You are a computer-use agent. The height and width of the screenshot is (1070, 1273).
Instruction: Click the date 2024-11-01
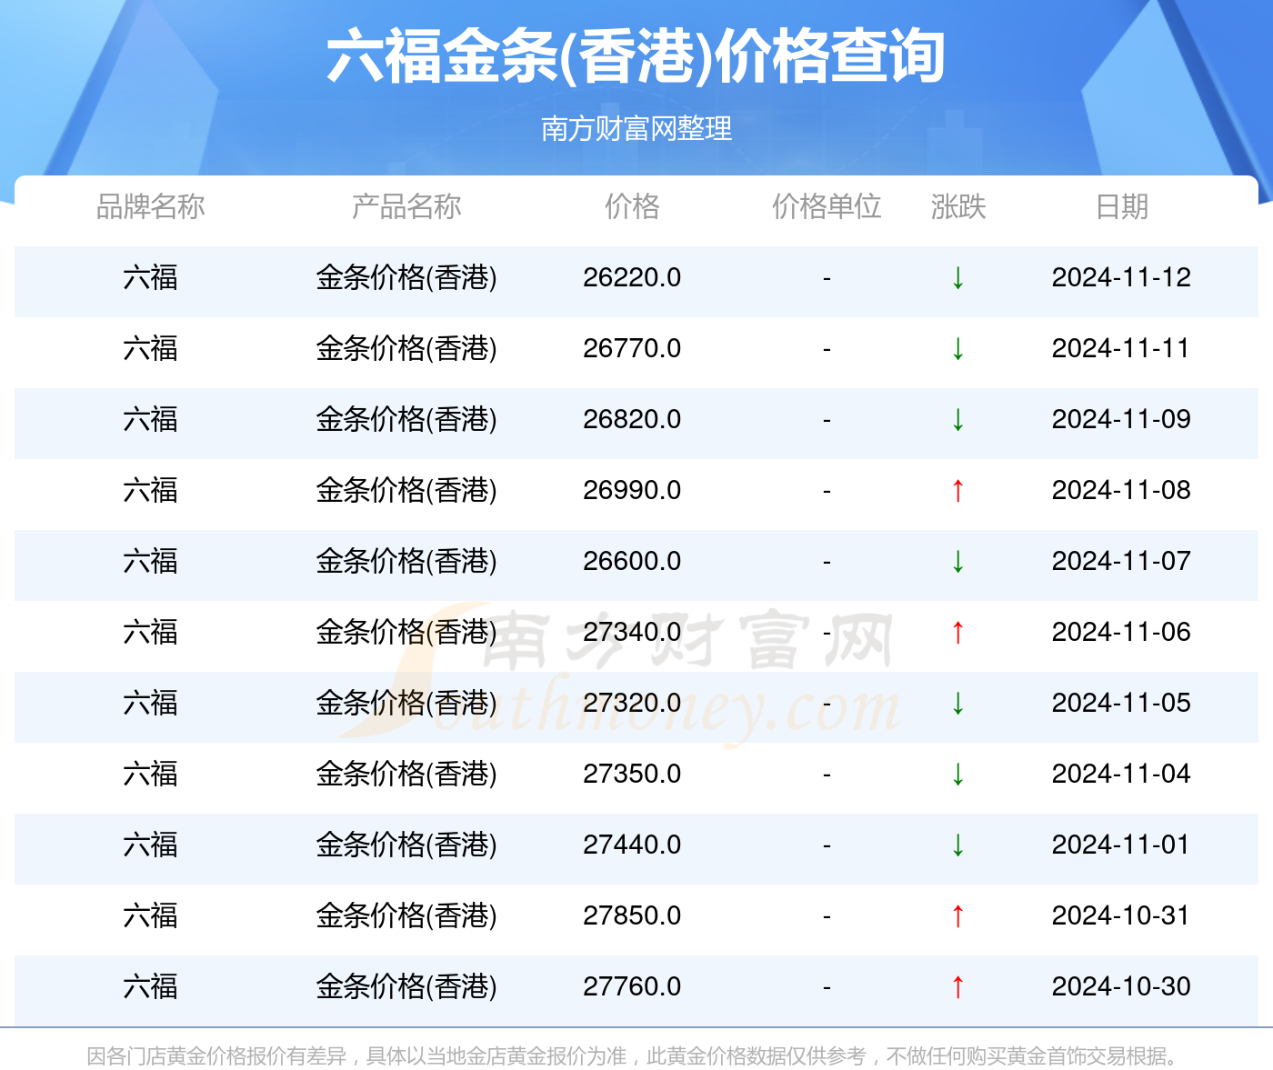(x=1121, y=845)
